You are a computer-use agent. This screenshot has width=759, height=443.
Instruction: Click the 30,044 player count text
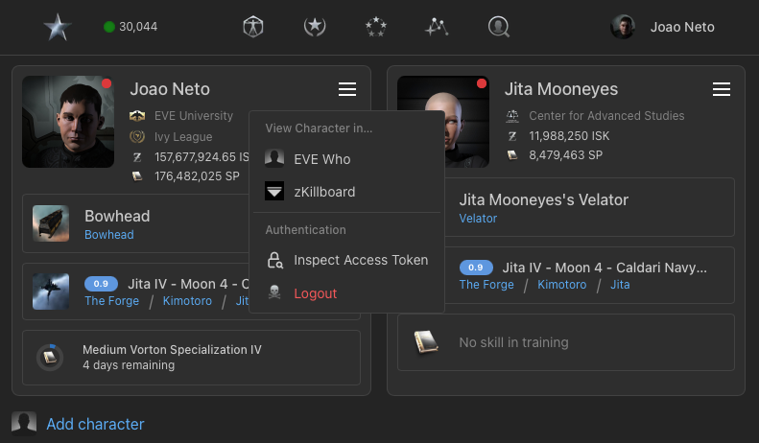138,27
